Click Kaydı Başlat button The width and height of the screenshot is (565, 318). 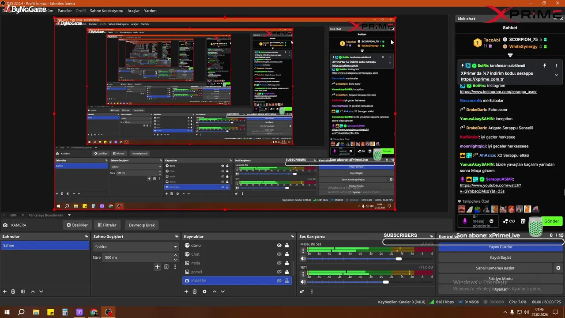tap(501, 257)
